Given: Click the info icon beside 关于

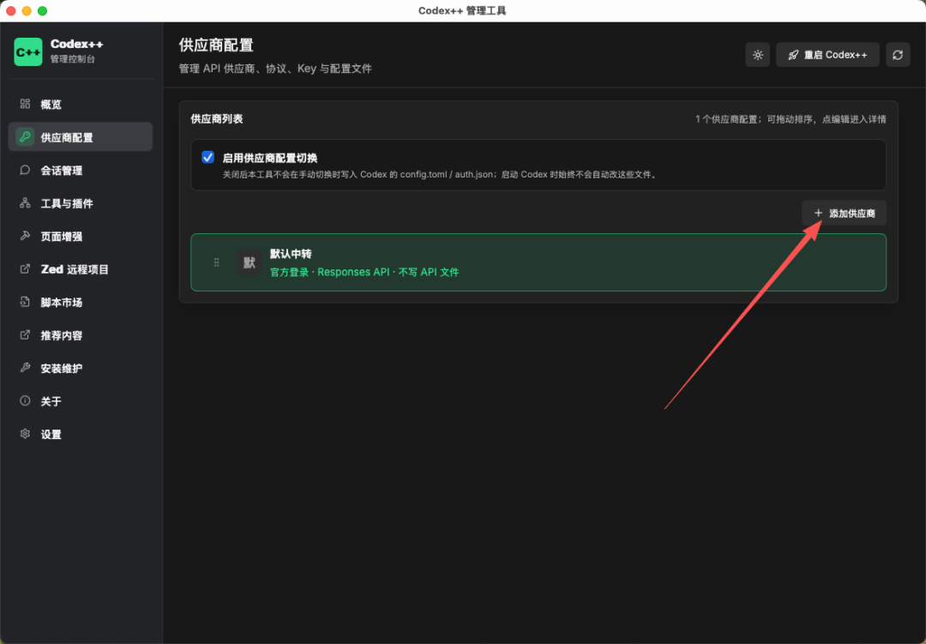Looking at the screenshot, I should pyautogui.click(x=25, y=400).
